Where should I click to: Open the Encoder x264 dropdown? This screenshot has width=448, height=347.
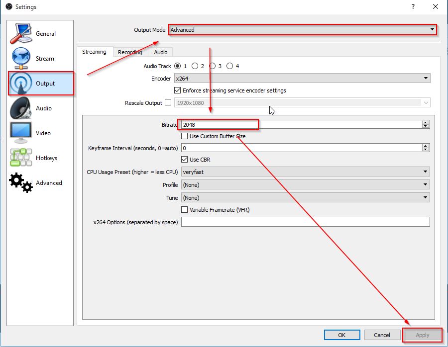click(302, 78)
